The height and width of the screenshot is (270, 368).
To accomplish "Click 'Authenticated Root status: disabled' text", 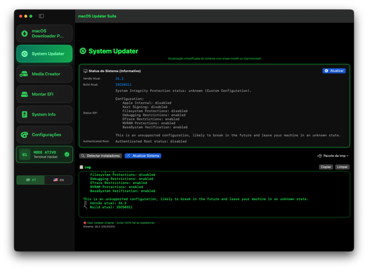I will (151, 141).
